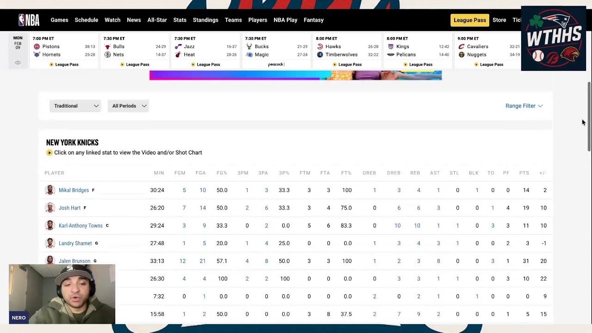This screenshot has width=592, height=333.
Task: Click the FG% column header
Action: [222, 173]
